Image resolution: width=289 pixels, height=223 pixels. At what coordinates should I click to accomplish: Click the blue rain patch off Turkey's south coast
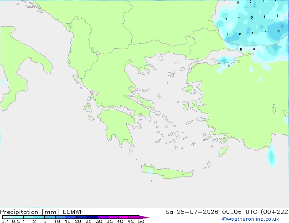(272, 157)
